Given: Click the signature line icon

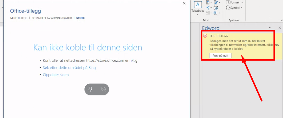Looking at the screenshot, I should click(x=216, y=3).
